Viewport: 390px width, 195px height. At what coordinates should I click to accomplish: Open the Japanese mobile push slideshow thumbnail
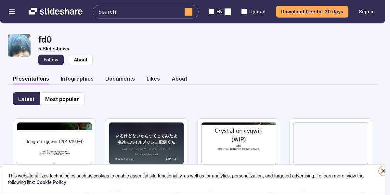(146, 143)
